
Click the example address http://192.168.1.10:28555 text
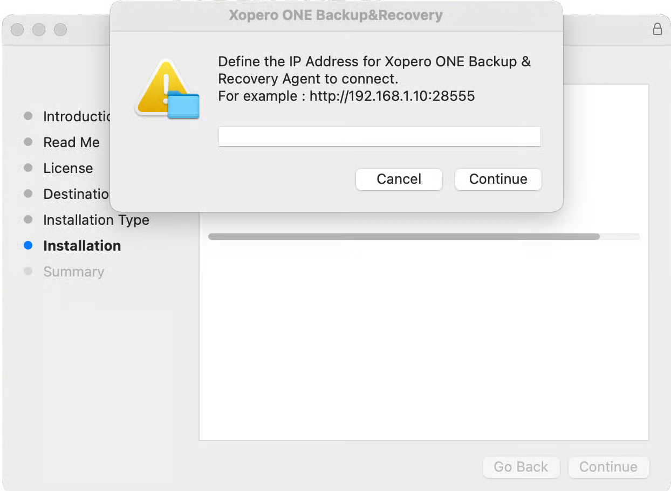392,96
